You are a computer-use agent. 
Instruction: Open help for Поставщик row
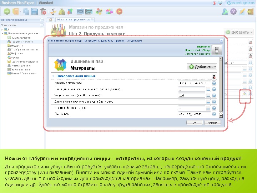point(214,114)
